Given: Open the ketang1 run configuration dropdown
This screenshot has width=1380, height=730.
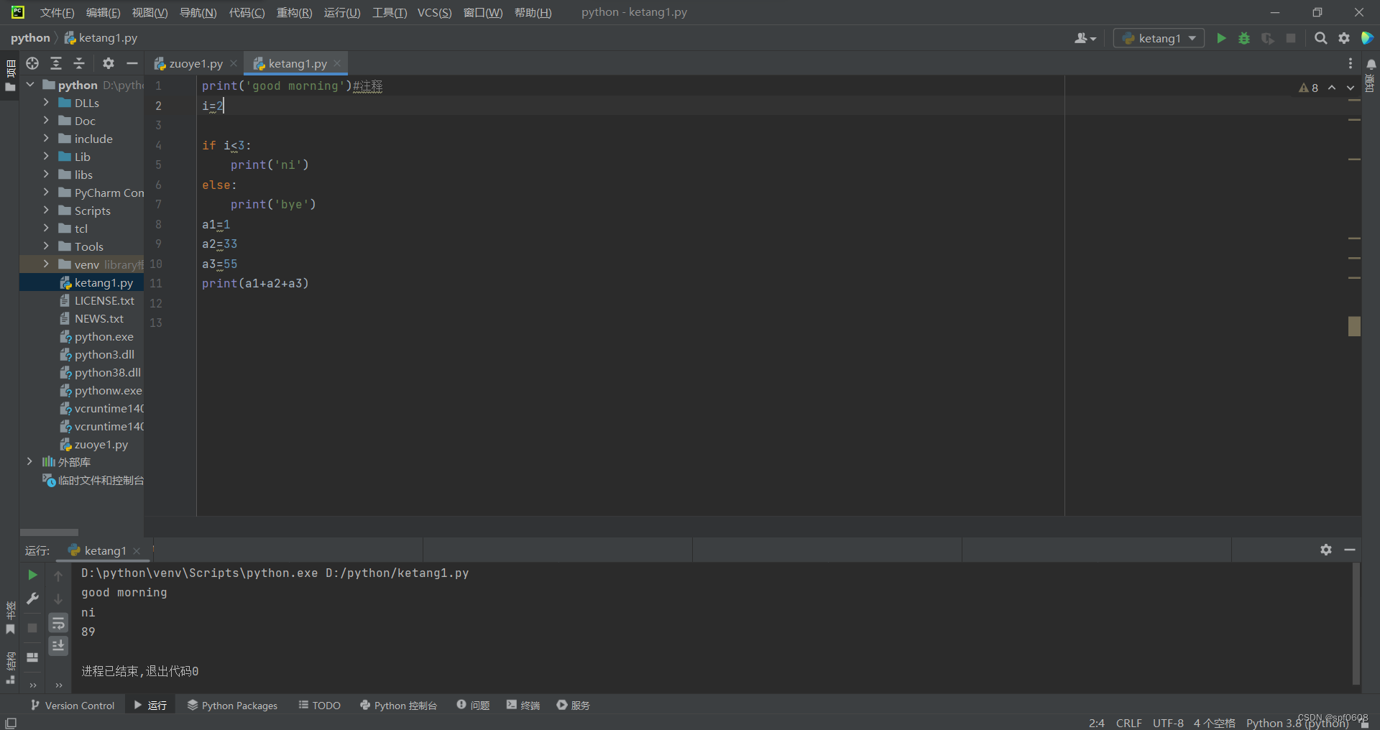Looking at the screenshot, I should 1159,38.
